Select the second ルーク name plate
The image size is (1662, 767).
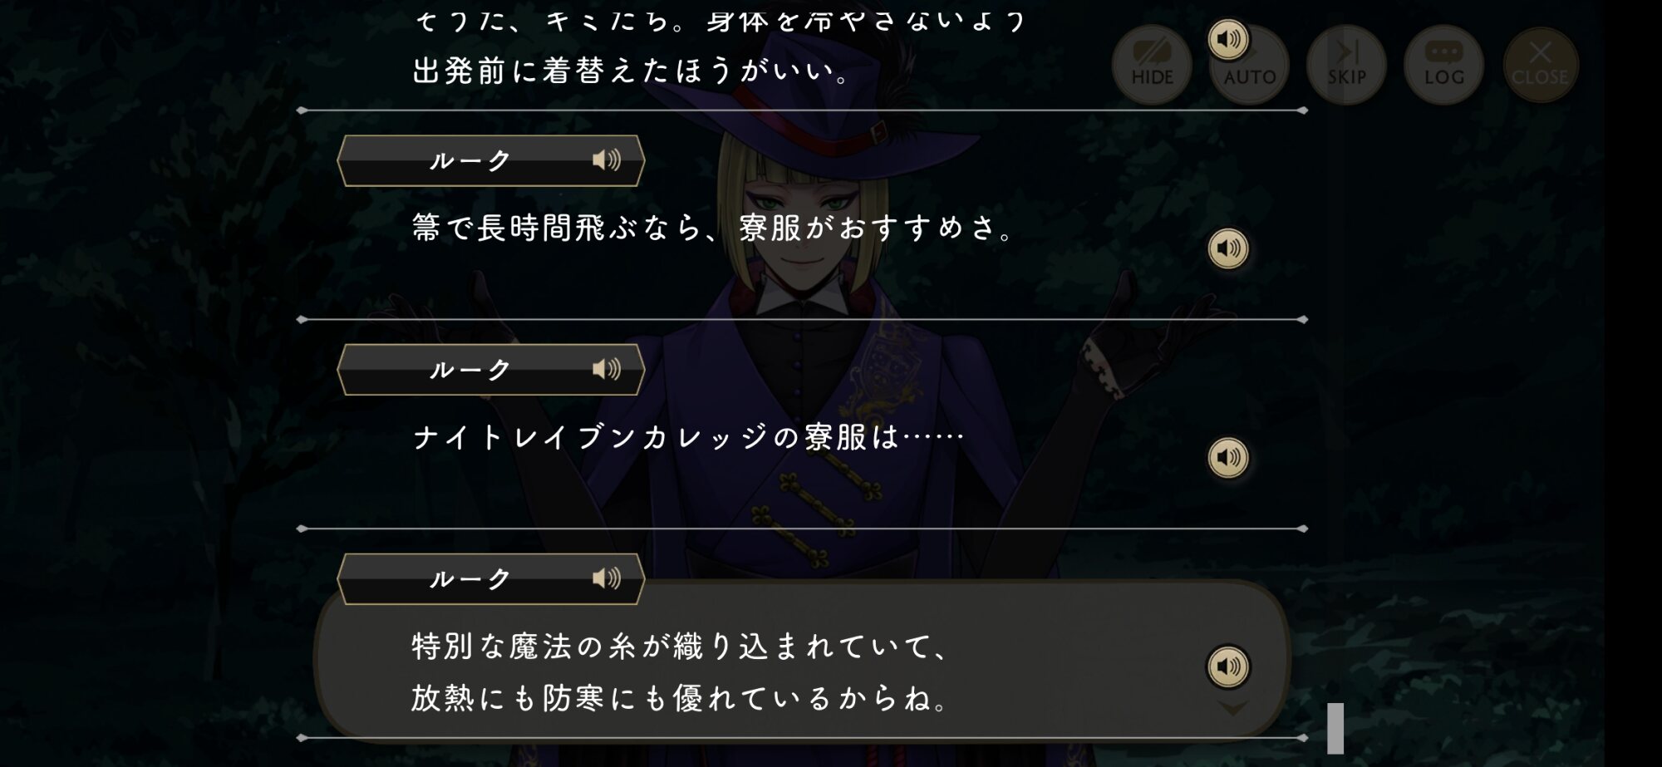(x=490, y=370)
